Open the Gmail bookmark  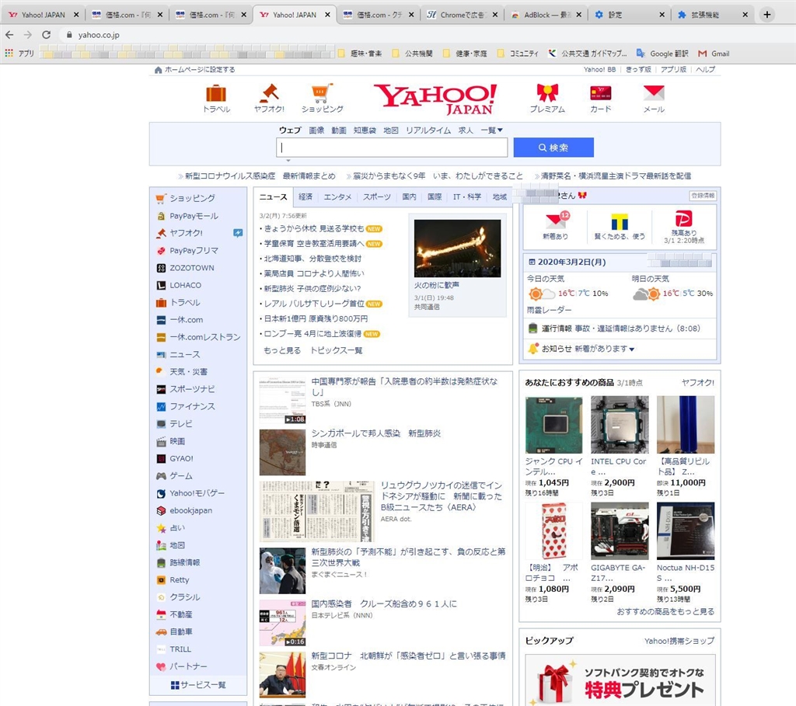pyautogui.click(x=714, y=54)
